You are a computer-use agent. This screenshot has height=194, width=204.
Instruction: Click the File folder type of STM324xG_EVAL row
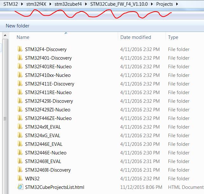[x=179, y=135]
